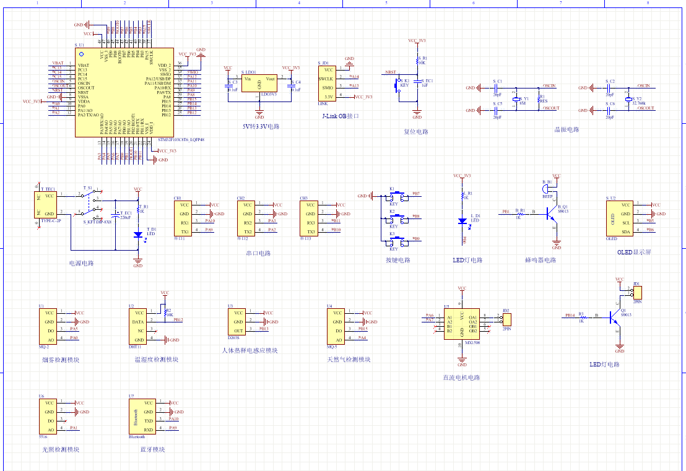Click the CH1 serial port connector
This screenshot has height=471, width=686.
[185, 218]
